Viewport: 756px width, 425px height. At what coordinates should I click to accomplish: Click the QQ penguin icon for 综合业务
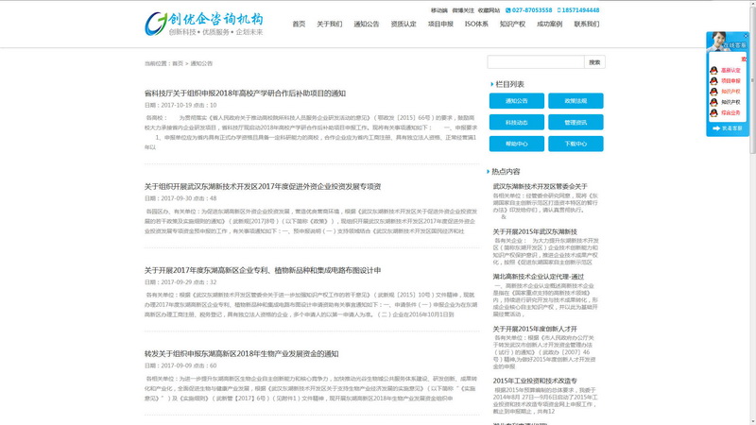(x=713, y=111)
